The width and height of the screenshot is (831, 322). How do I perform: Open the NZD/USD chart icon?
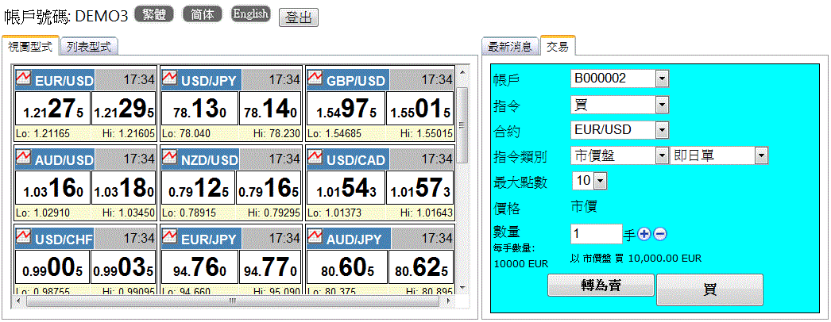(x=169, y=159)
